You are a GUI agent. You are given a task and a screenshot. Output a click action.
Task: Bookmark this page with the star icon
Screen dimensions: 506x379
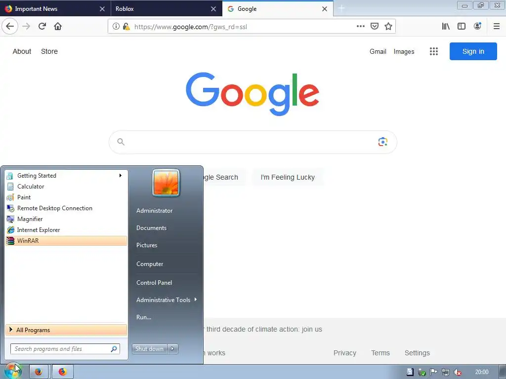click(x=388, y=27)
